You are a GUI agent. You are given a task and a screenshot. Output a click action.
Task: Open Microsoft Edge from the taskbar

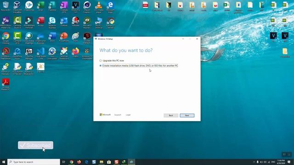(x=86, y=162)
